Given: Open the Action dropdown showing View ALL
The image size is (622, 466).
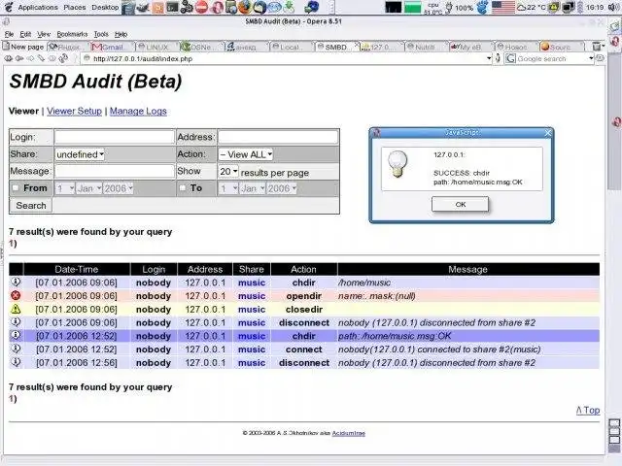Looking at the screenshot, I should click(x=246, y=154).
